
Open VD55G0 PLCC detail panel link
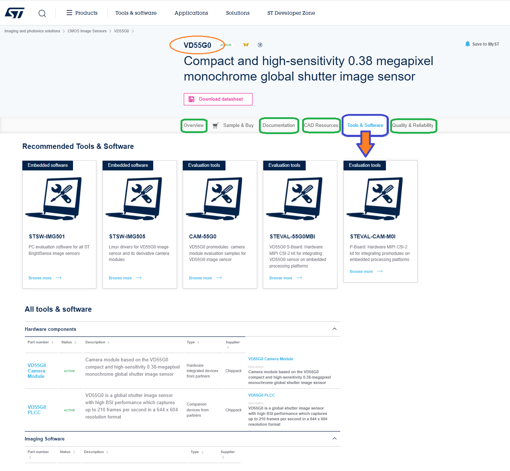pos(261,395)
